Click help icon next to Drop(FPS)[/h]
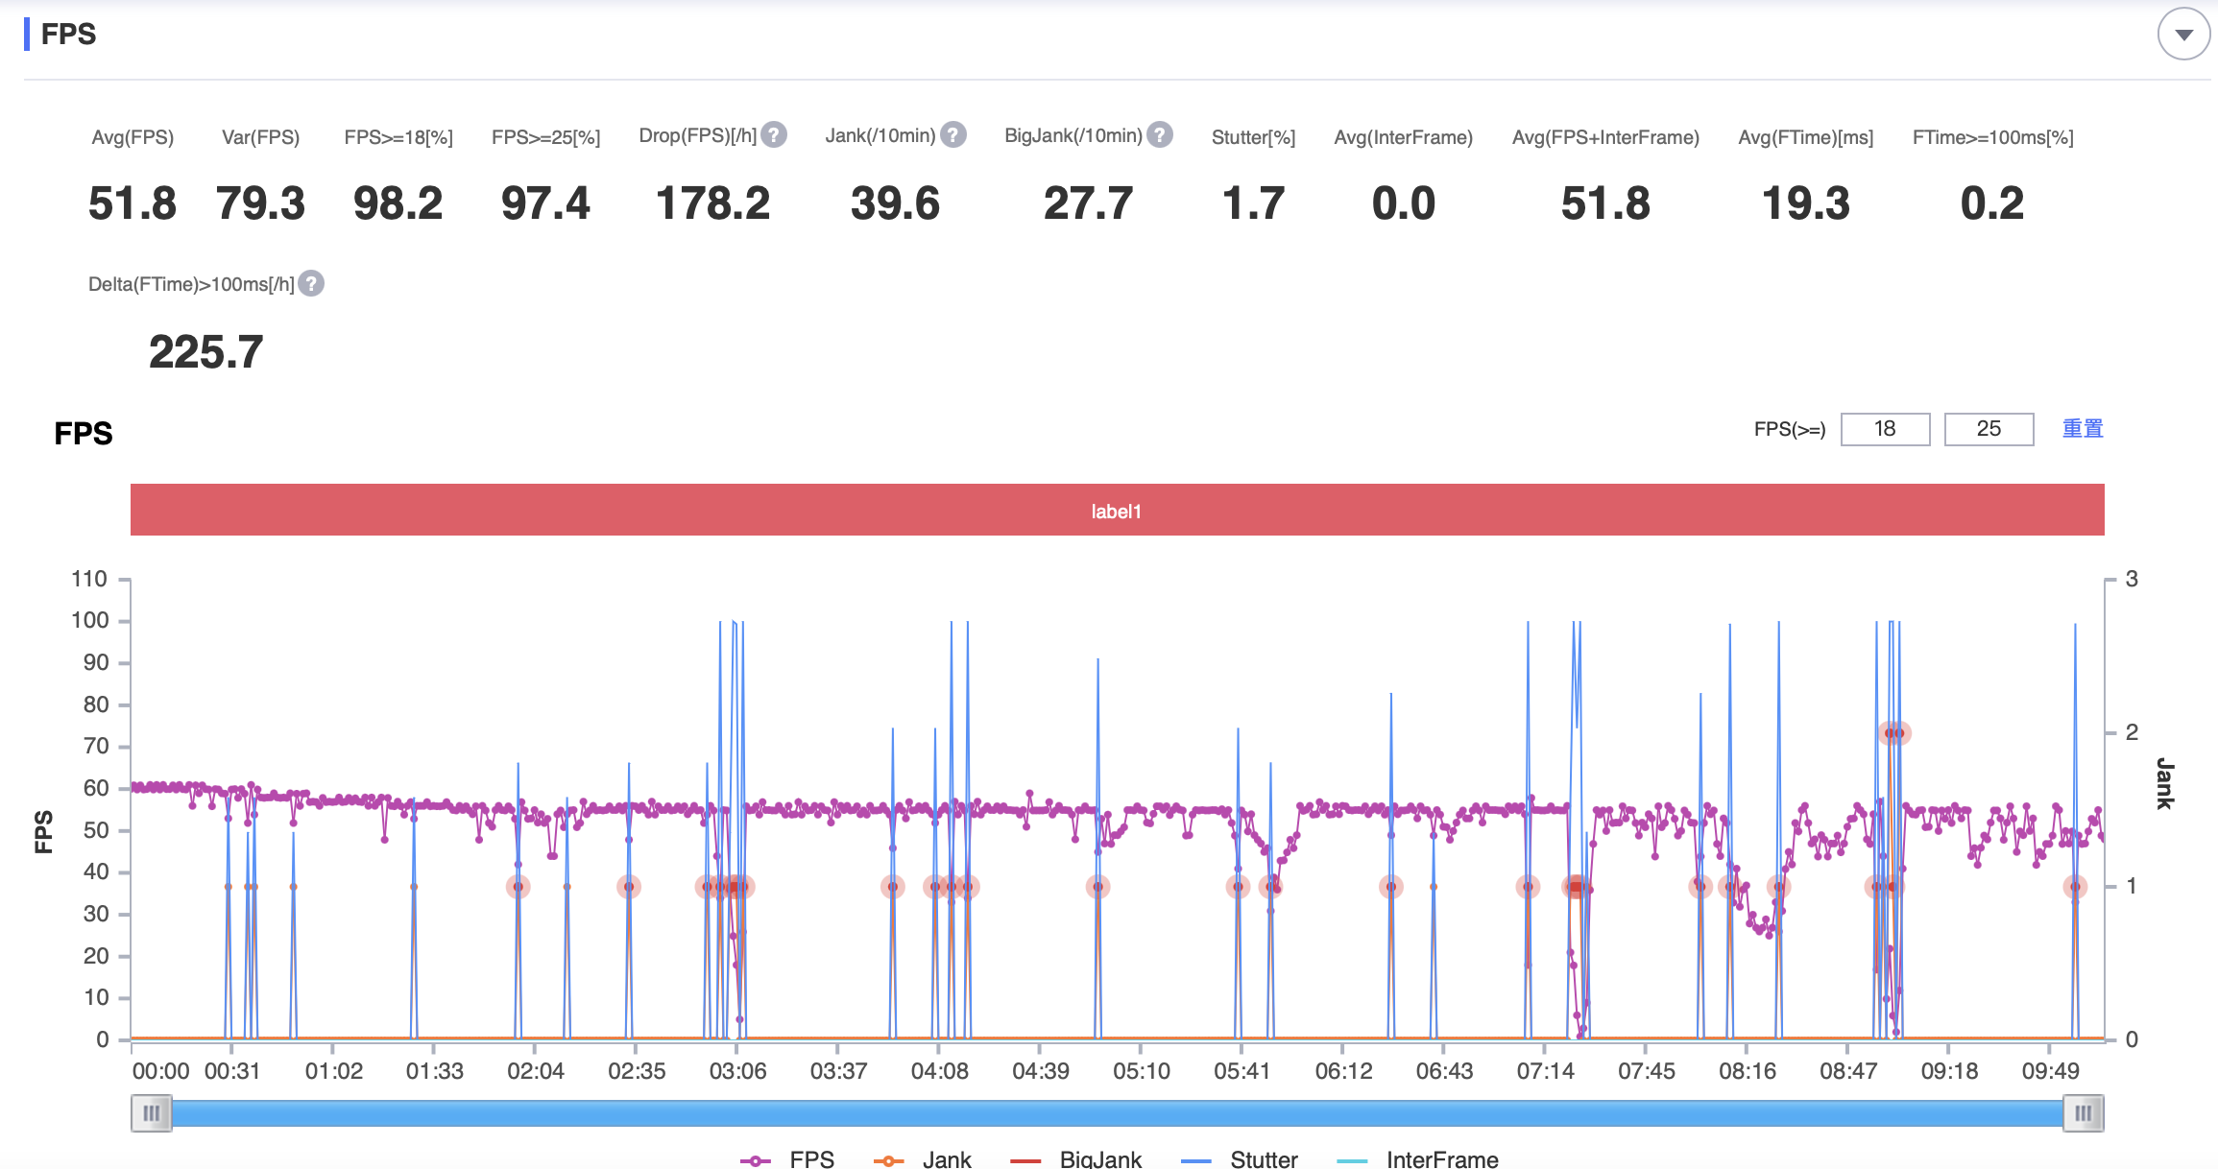The height and width of the screenshot is (1169, 2218). point(774,135)
